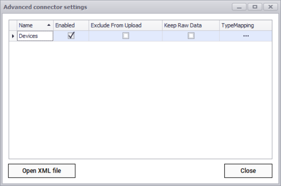This screenshot has width=281, height=186.
Task: Select the TypeMapping column header
Action: coord(245,25)
